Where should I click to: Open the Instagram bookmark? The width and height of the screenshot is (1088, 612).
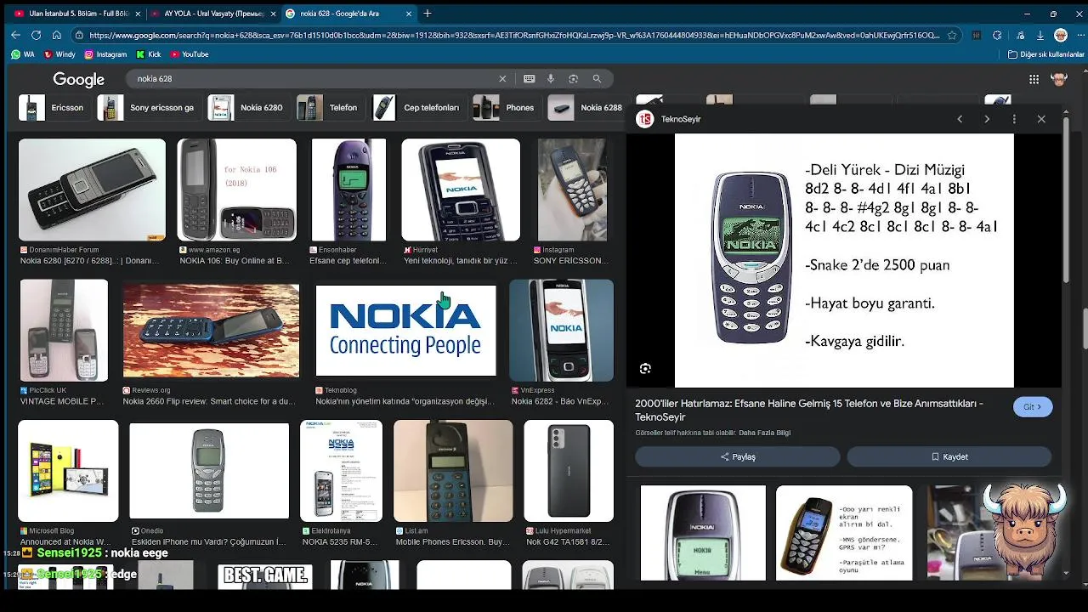105,54
